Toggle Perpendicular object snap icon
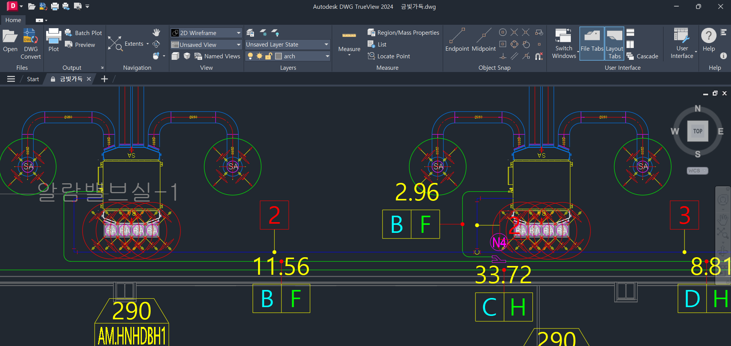This screenshot has height=346, width=731. click(x=503, y=56)
